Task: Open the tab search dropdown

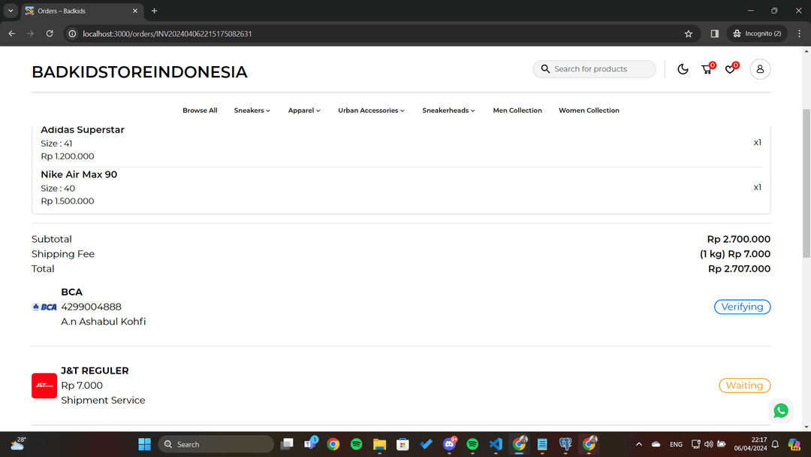Action: [11, 11]
